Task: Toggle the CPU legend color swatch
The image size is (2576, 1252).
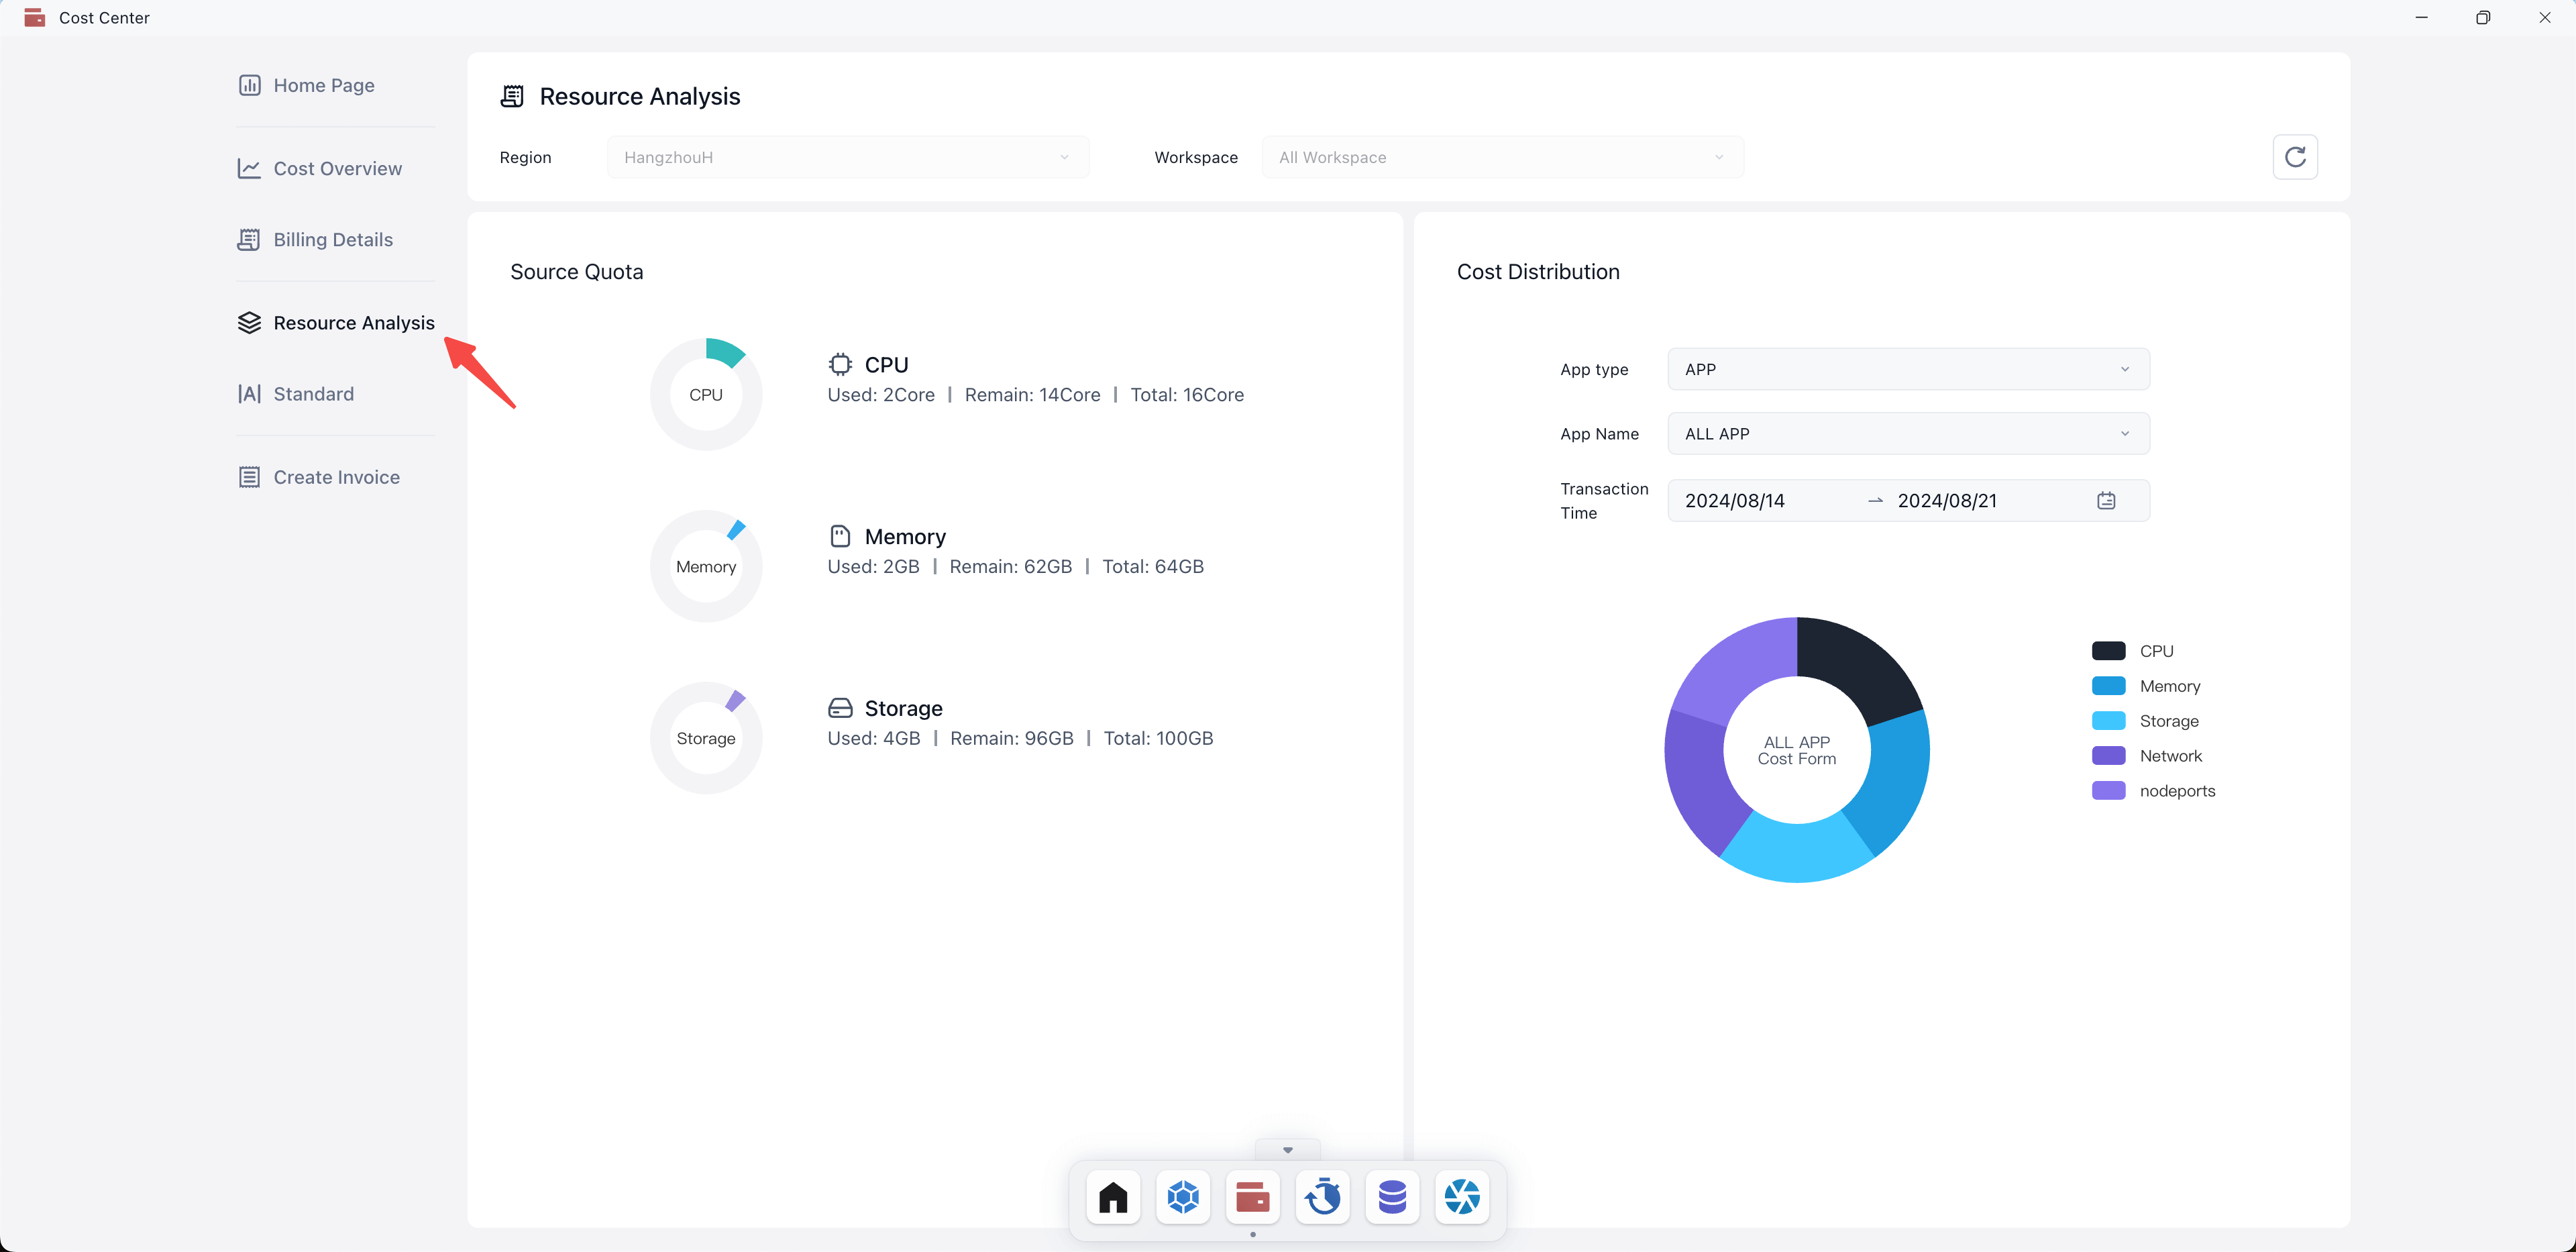Action: click(2108, 651)
